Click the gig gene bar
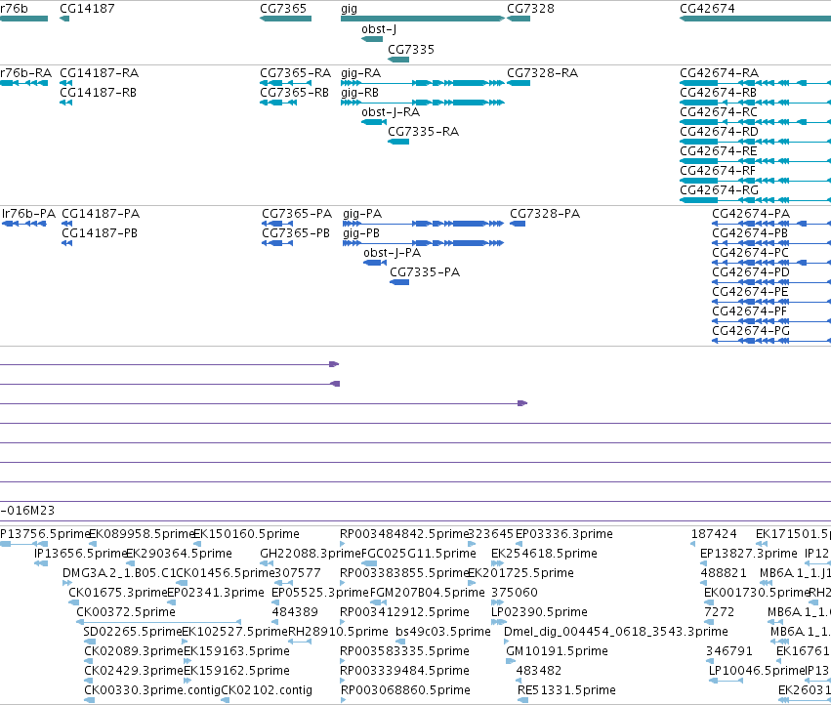The image size is (831, 705). point(423,19)
